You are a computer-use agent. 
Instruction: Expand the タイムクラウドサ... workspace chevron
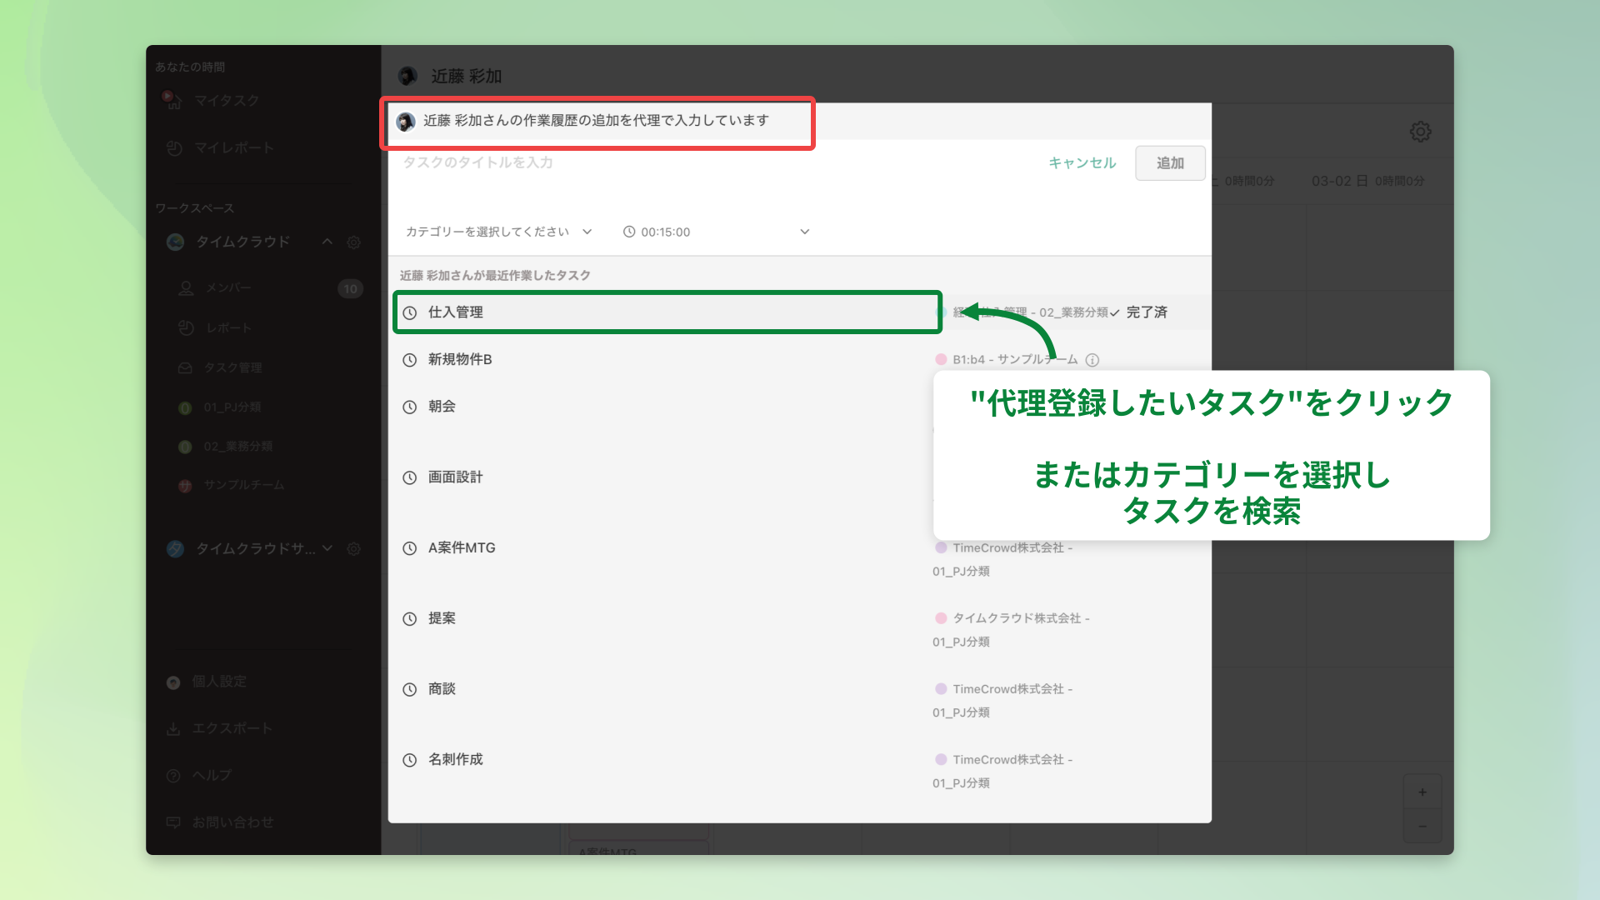327,548
